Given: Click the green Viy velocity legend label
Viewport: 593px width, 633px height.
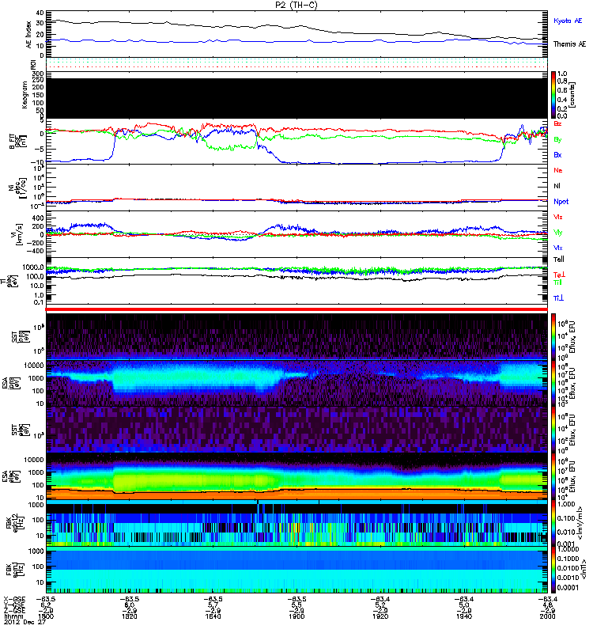Looking at the screenshot, I should point(558,233).
